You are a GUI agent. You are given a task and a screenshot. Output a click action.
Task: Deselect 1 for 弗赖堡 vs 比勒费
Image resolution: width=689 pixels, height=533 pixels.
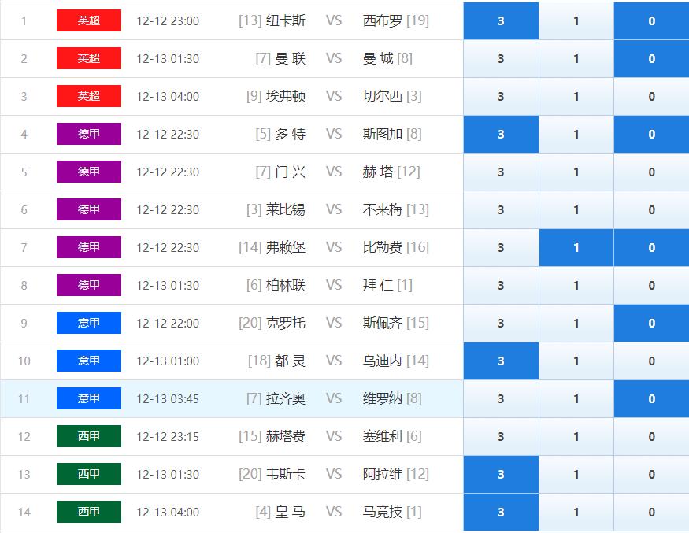click(x=576, y=247)
